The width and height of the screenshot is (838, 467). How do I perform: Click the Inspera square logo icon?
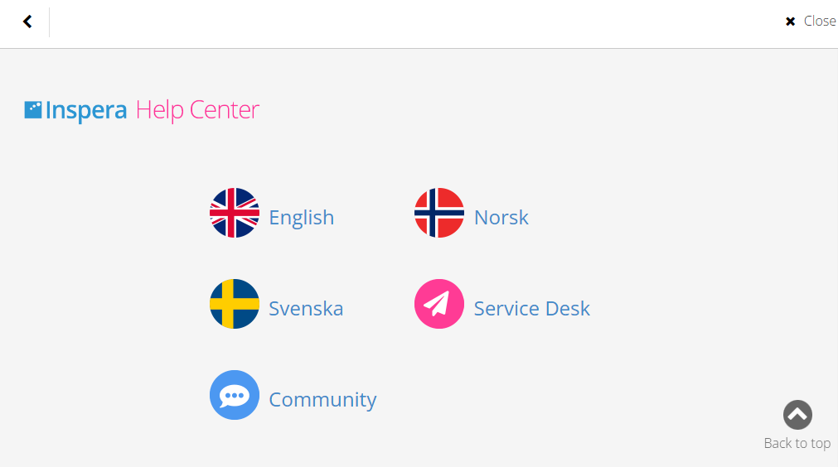[32, 110]
